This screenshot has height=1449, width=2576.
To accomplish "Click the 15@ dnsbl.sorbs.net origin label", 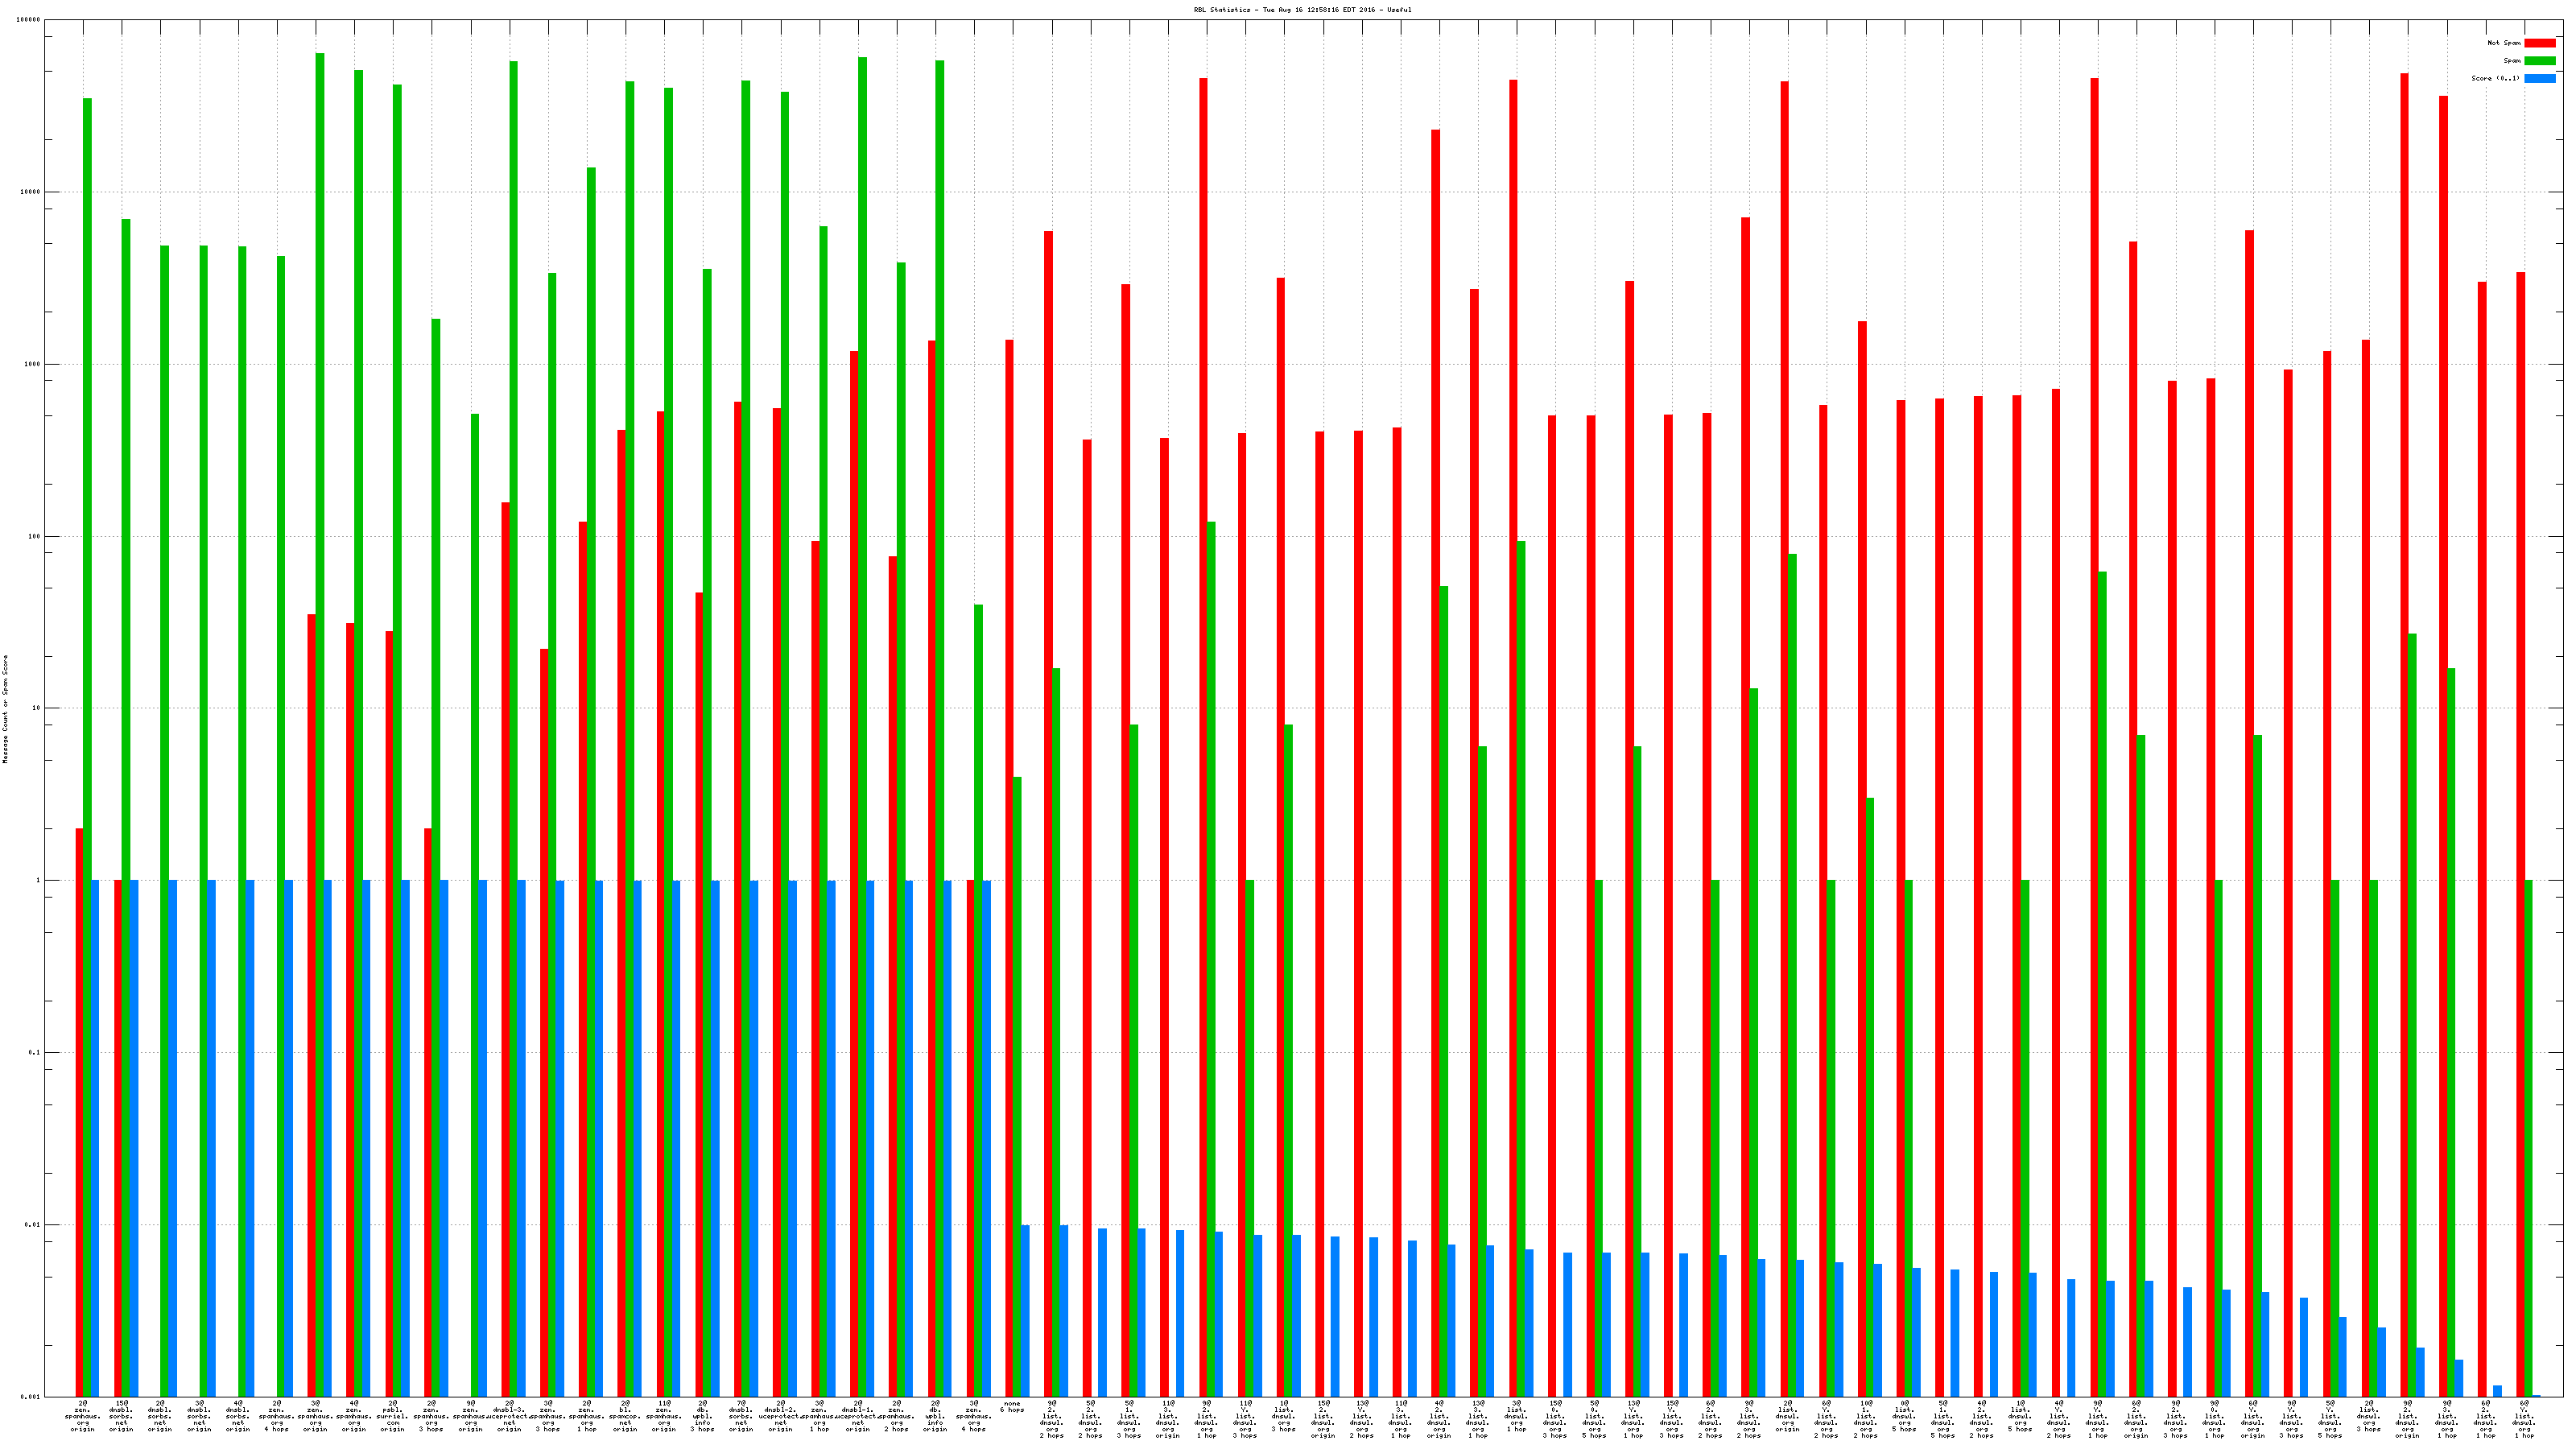I will click(x=121, y=1416).
